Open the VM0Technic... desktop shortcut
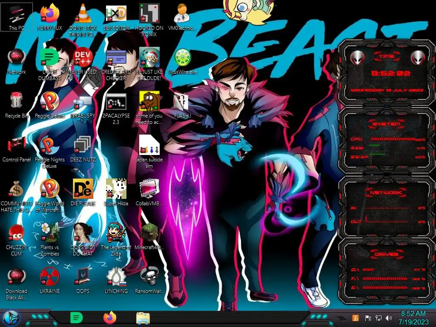The height and width of the screenshot is (327, 436). click(182, 17)
